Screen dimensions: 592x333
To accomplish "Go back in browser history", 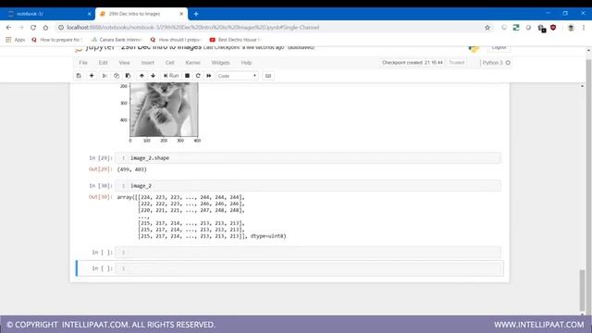I will click(x=8, y=28).
